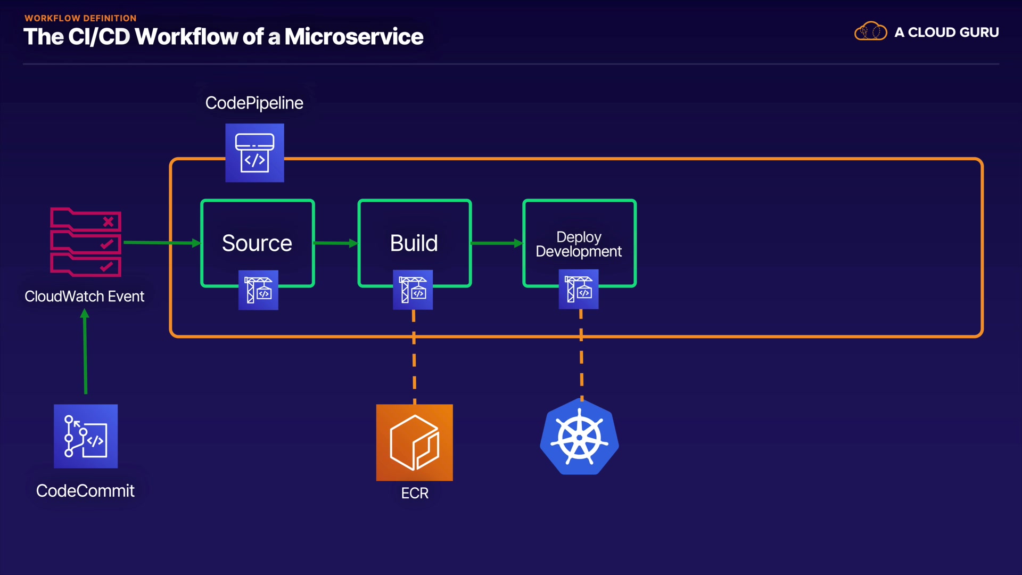
Task: Click the CodePipeline text label
Action: coord(254,103)
